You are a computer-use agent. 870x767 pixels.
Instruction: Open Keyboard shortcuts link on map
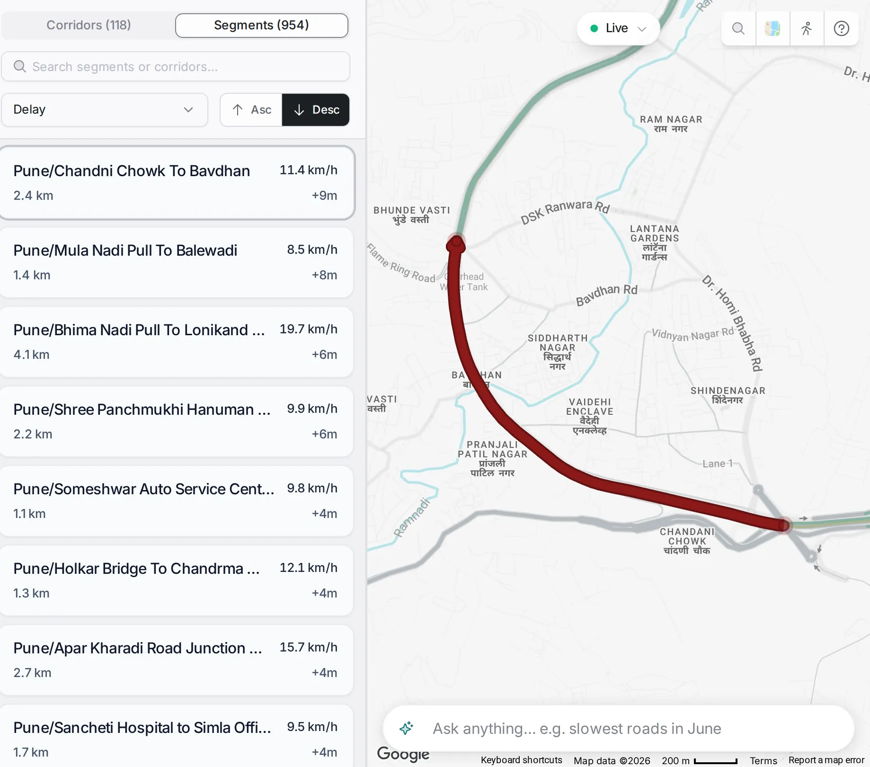point(521,760)
